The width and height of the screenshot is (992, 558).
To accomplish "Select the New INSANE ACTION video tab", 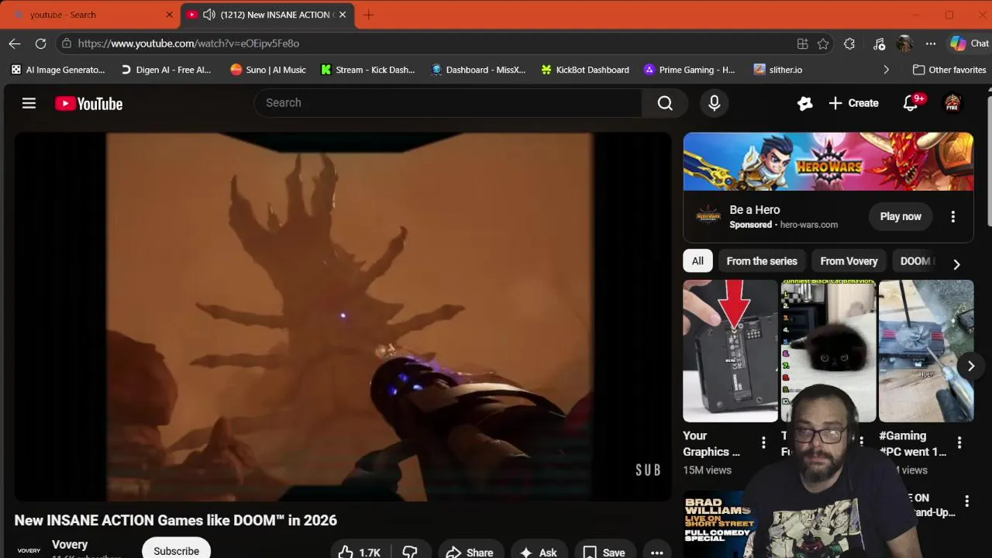I will pyautogui.click(x=267, y=15).
